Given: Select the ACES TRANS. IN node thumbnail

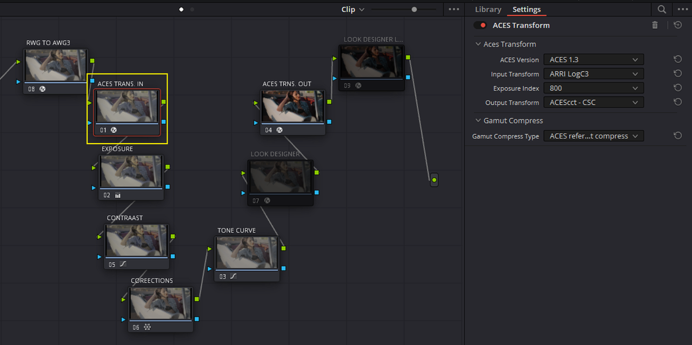Looking at the screenshot, I should [x=128, y=106].
